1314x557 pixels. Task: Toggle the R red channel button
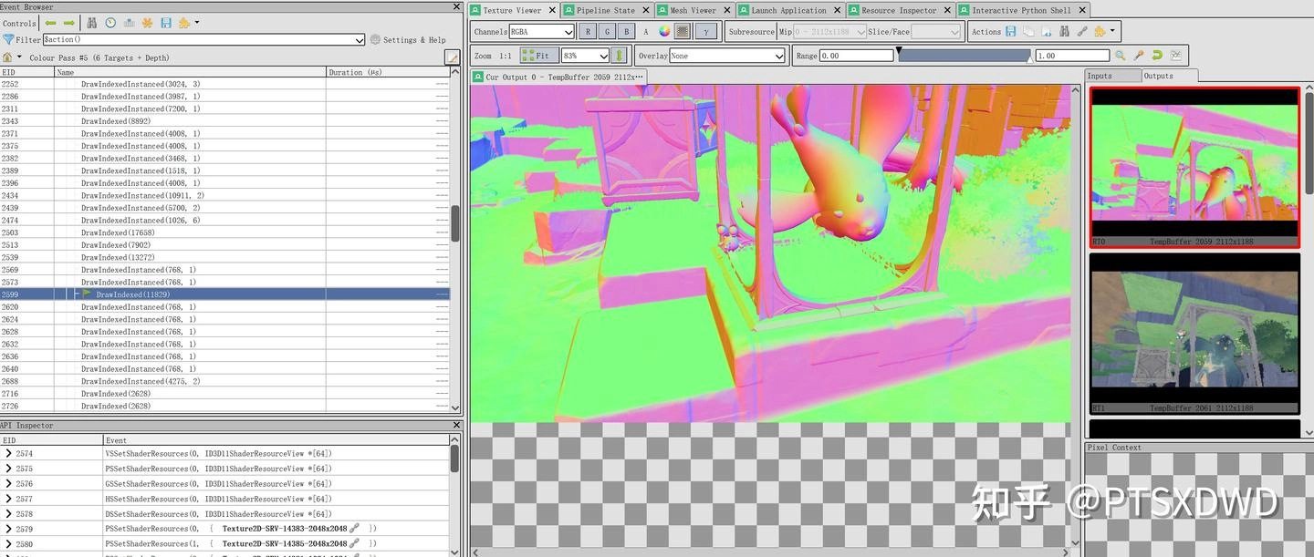click(588, 31)
